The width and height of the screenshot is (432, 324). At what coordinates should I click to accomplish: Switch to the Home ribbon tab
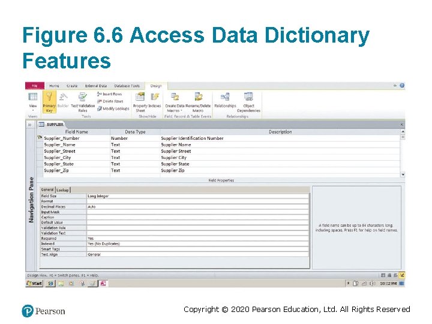[x=54, y=86]
